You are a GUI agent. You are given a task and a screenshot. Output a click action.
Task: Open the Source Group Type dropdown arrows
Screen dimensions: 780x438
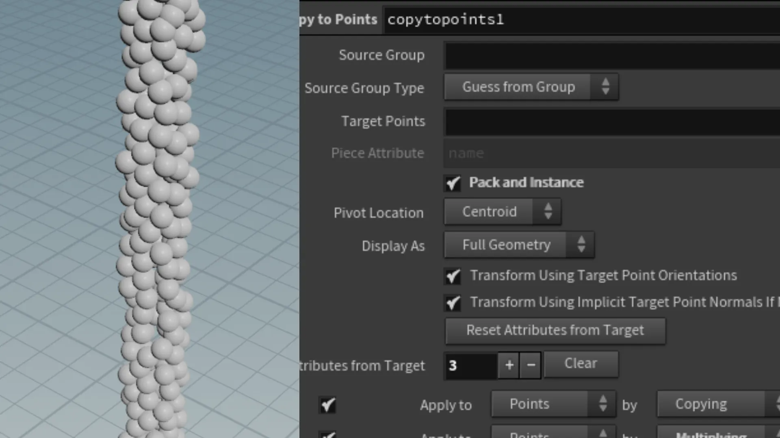(606, 86)
